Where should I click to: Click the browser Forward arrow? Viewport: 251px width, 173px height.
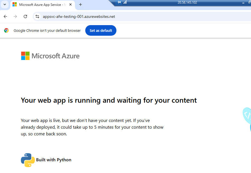(x=15, y=16)
